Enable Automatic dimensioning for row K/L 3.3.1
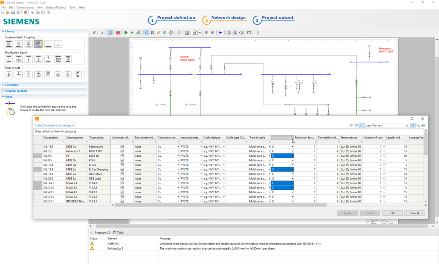439x264 pixels. 122,201
